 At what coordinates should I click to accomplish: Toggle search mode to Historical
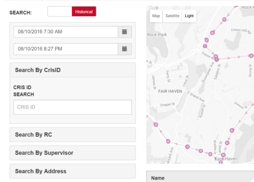coord(84,12)
